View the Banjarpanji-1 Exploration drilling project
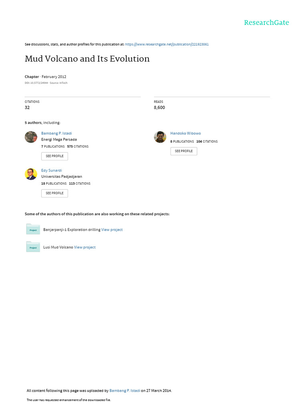Screen dimensions: 308x411 click(112, 230)
